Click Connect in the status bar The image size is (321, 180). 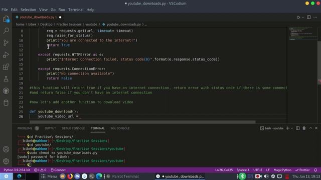click(58, 170)
